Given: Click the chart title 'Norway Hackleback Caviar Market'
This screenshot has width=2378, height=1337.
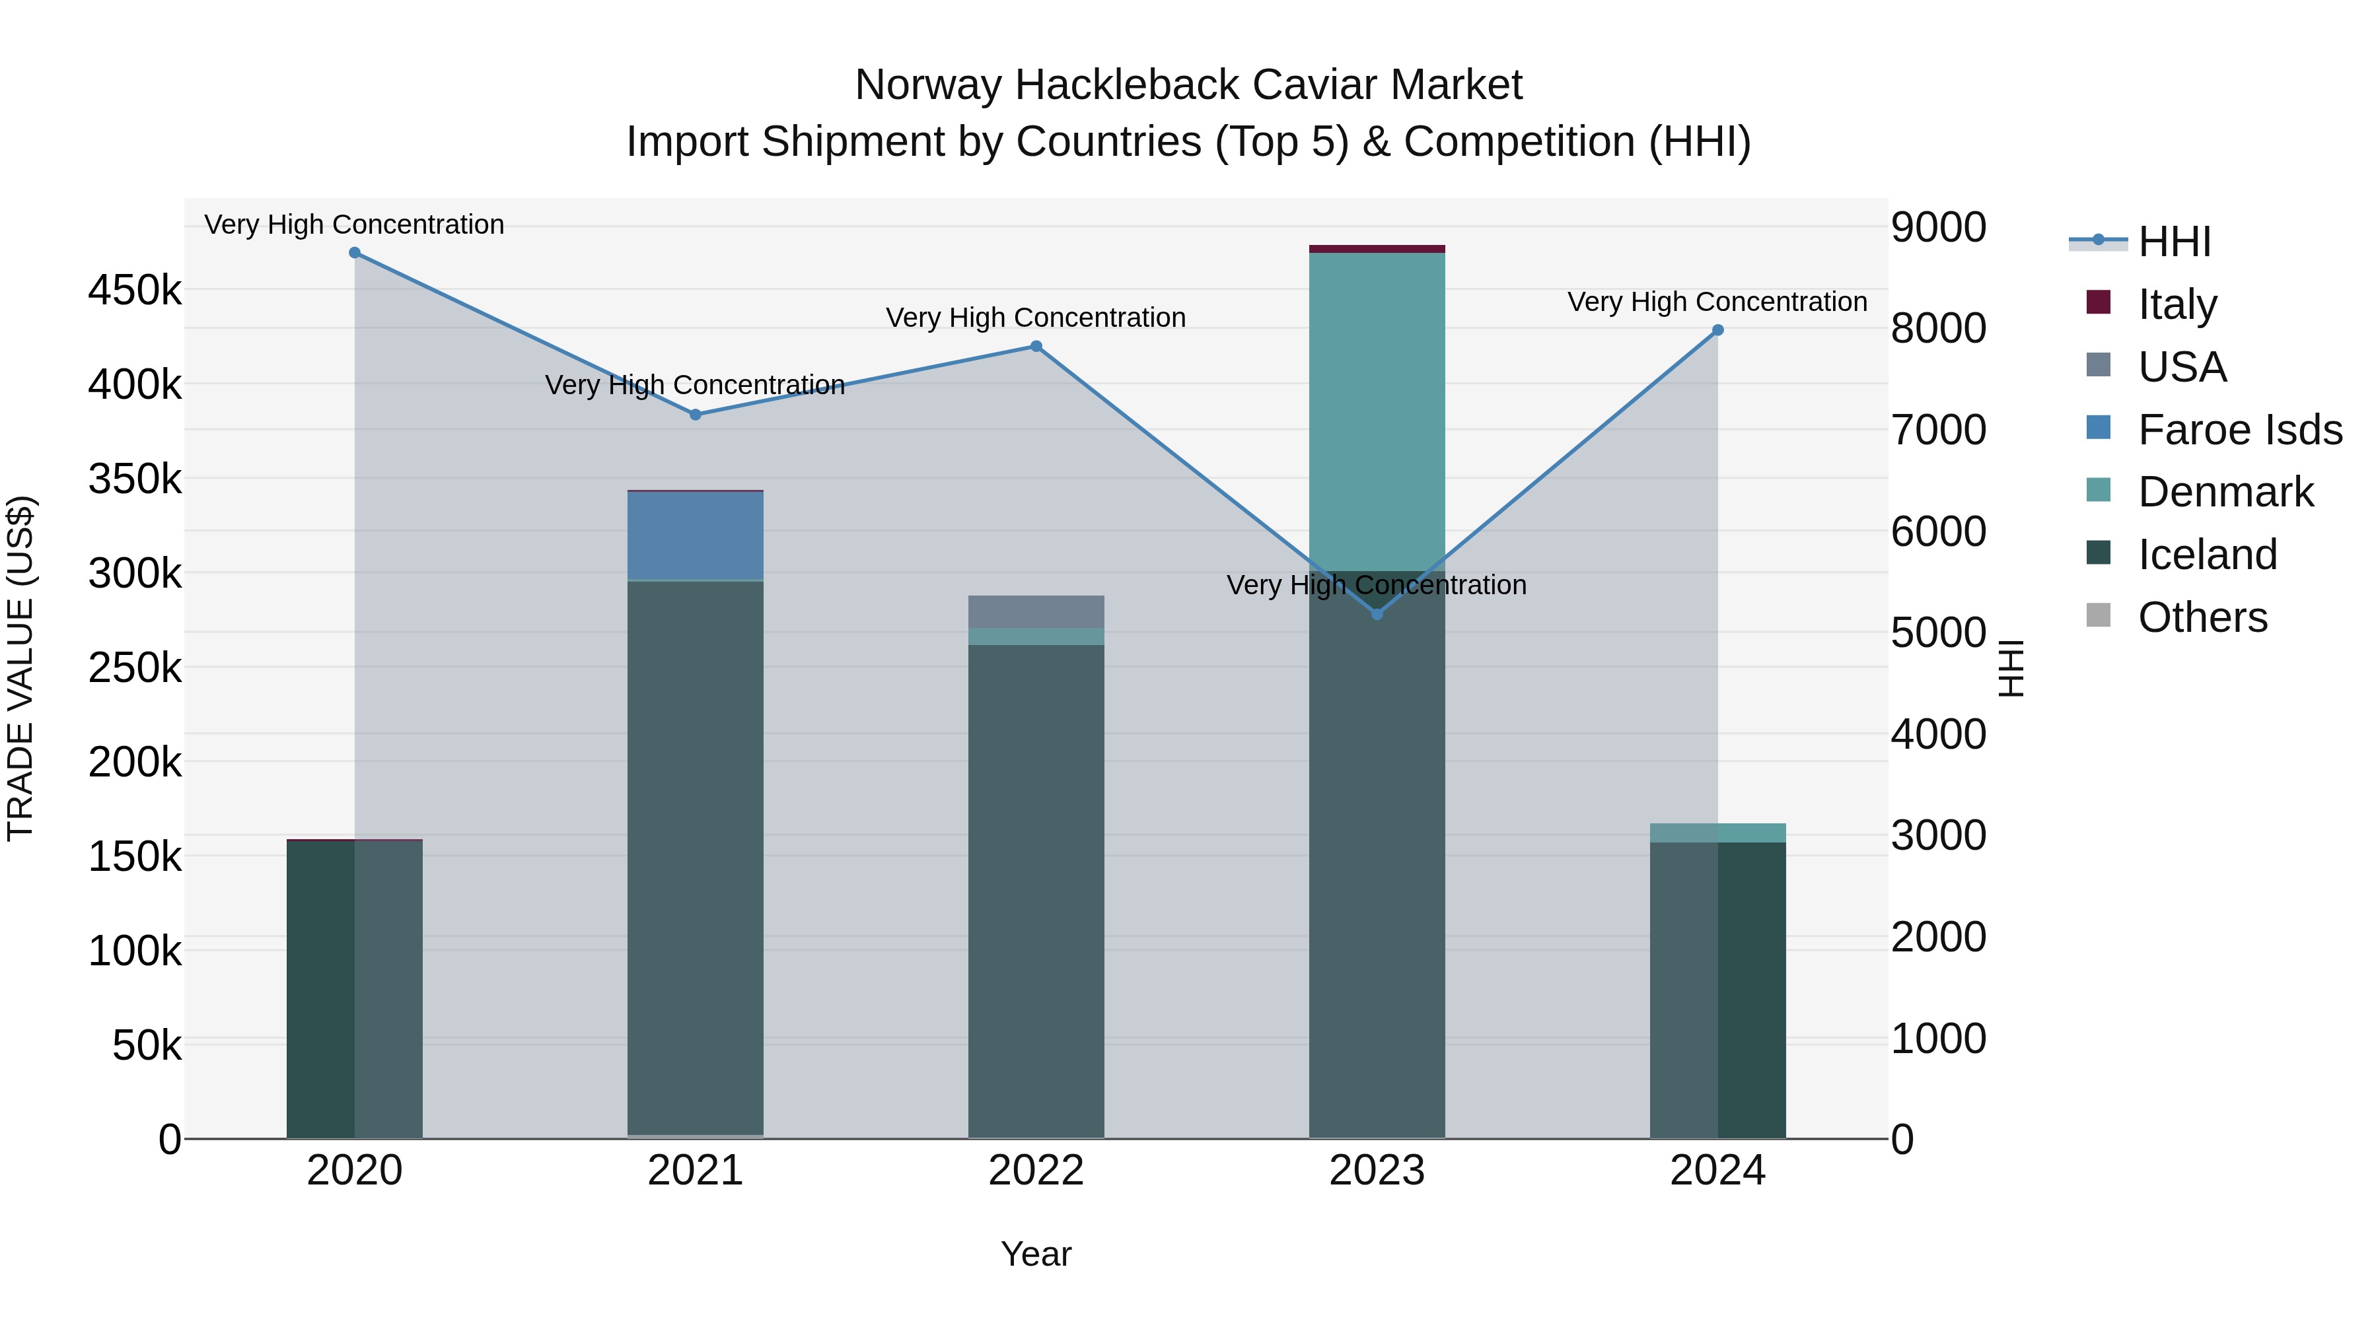Looking at the screenshot, I should (x=1189, y=85).
